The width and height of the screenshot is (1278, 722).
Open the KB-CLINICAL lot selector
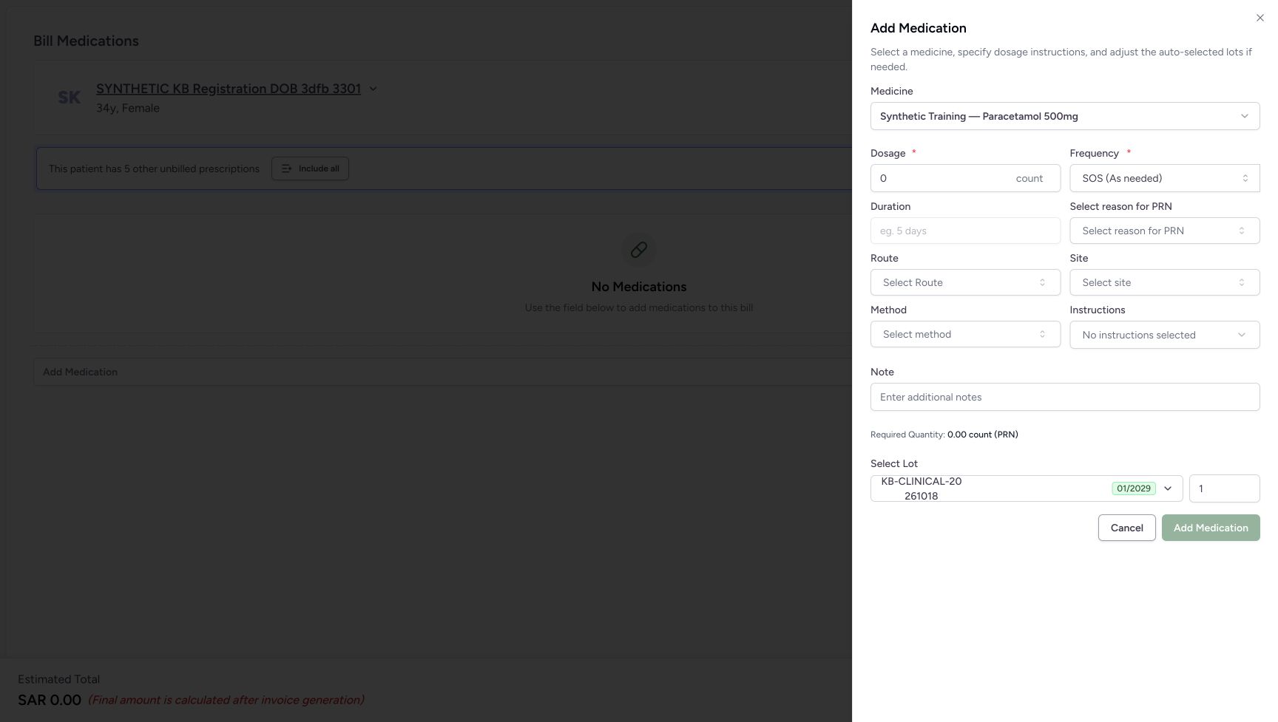coord(1026,488)
